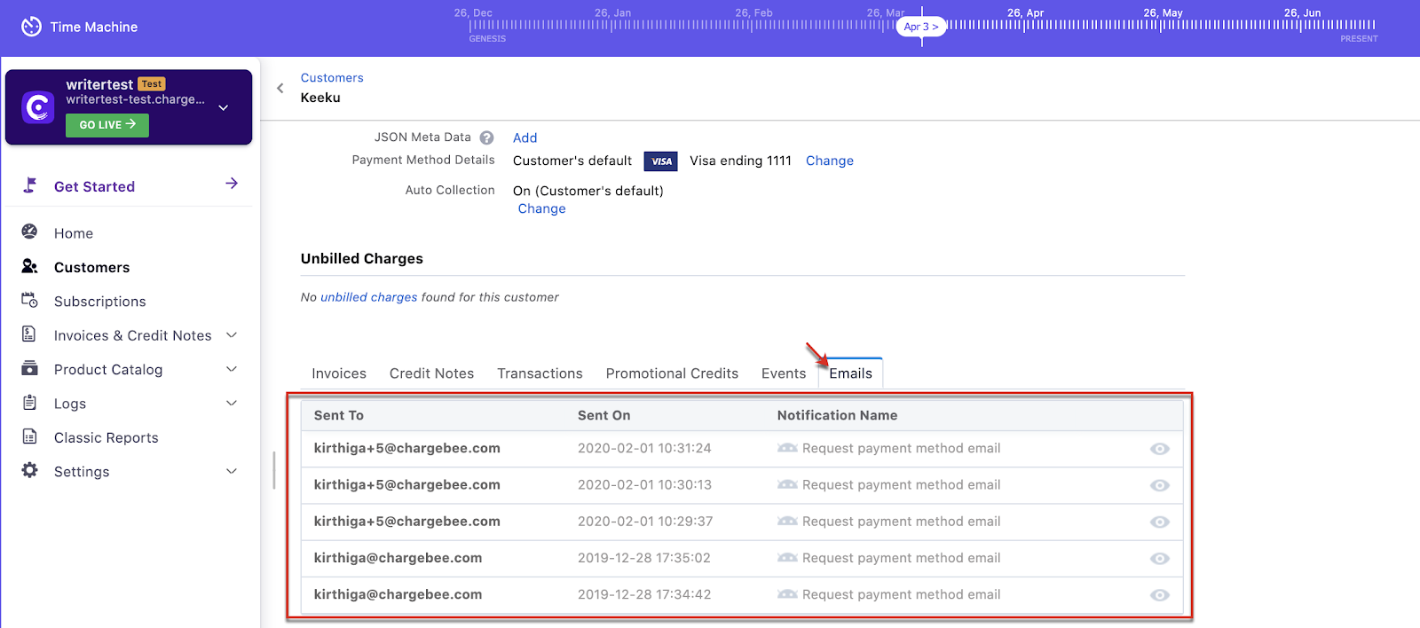Click the JSON Meta Data help icon
This screenshot has height=628, width=1420.
(486, 137)
